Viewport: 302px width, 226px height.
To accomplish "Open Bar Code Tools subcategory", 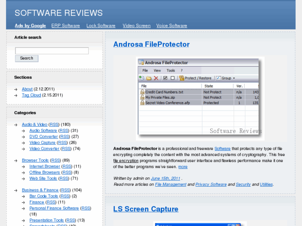I will pos(44,196).
